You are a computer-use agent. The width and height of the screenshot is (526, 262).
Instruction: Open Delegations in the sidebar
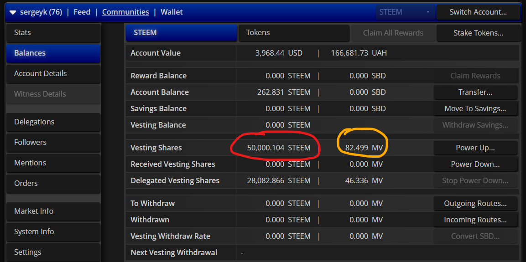(53, 122)
